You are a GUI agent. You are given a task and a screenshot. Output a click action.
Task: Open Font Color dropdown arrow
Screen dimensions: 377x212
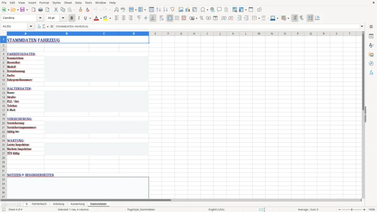(101, 18)
